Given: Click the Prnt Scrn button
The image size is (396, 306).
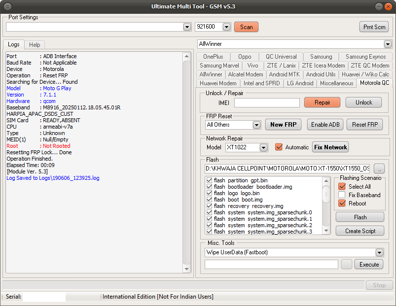Looking at the screenshot, I should [374, 27].
